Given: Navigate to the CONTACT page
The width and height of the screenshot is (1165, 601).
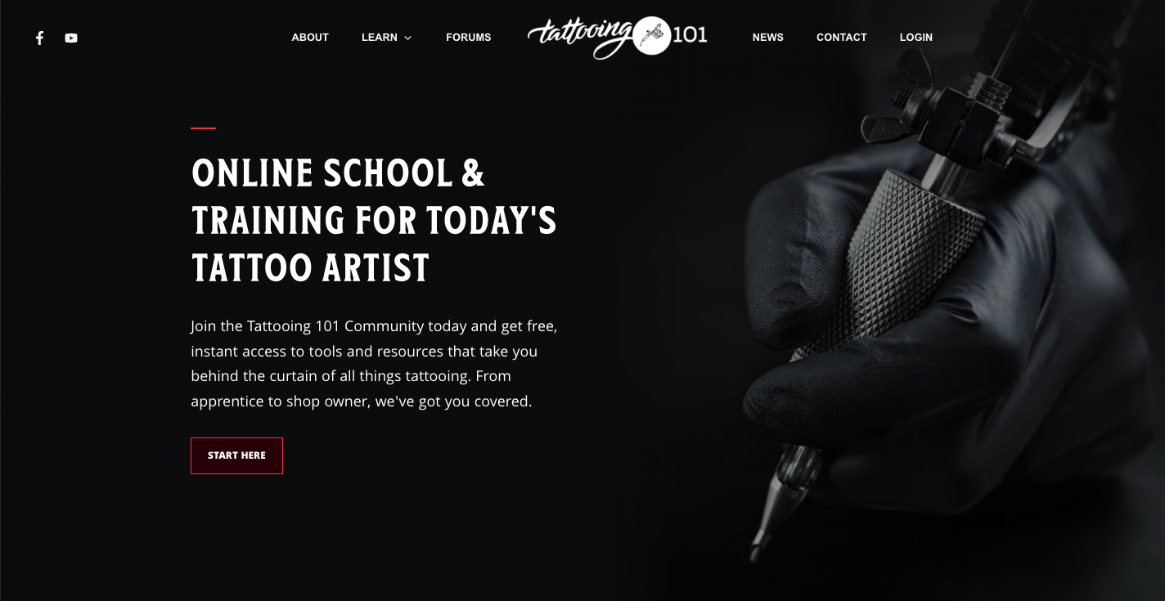Looking at the screenshot, I should (x=842, y=38).
